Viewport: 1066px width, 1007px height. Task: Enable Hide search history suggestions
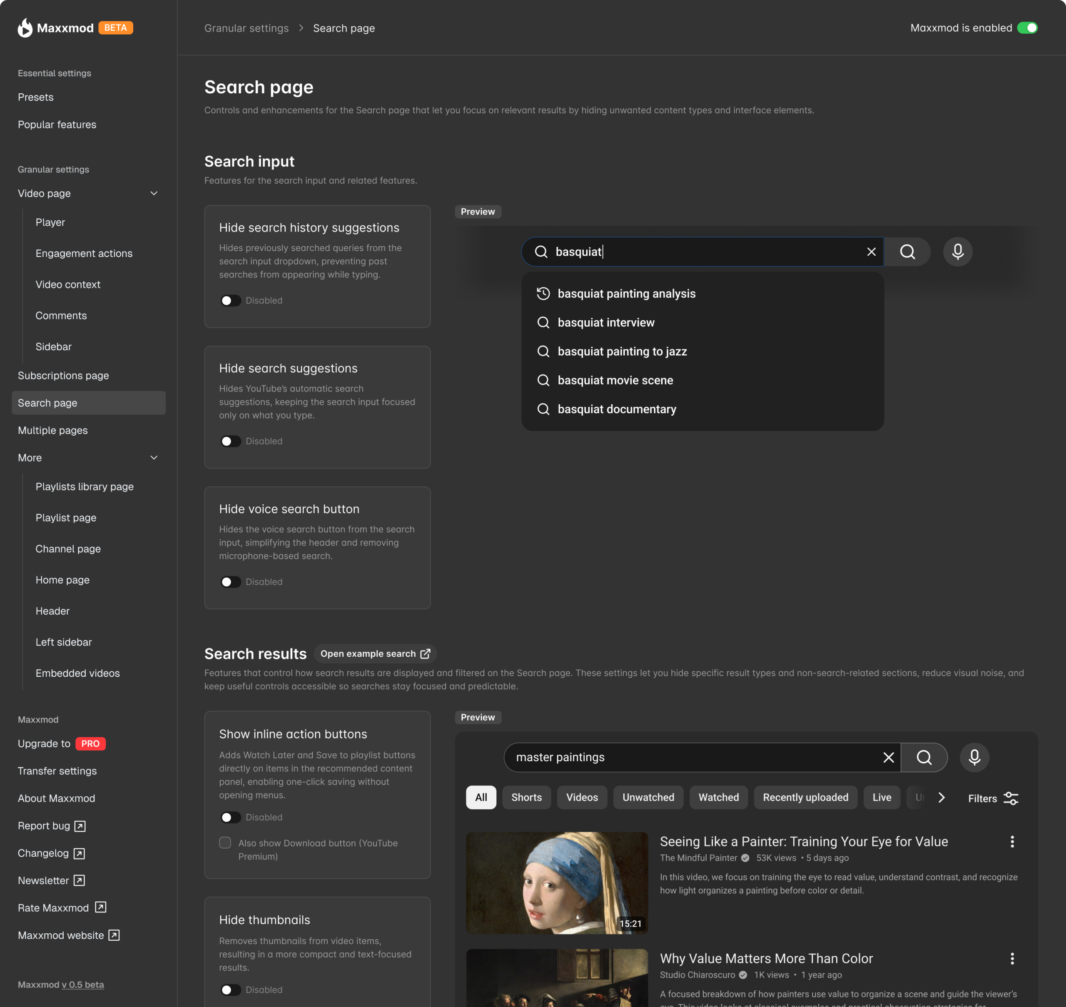point(231,300)
